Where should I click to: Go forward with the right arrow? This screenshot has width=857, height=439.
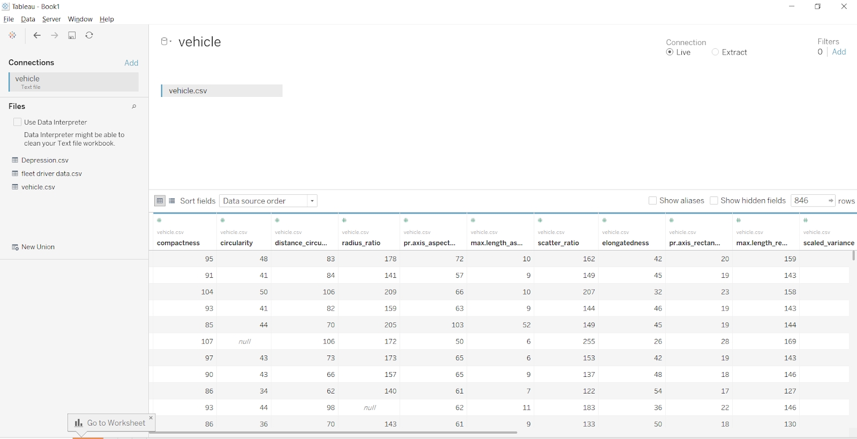tap(55, 35)
